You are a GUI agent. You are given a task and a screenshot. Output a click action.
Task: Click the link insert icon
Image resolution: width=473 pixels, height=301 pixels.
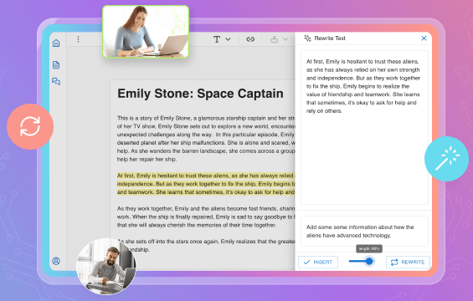250,39
